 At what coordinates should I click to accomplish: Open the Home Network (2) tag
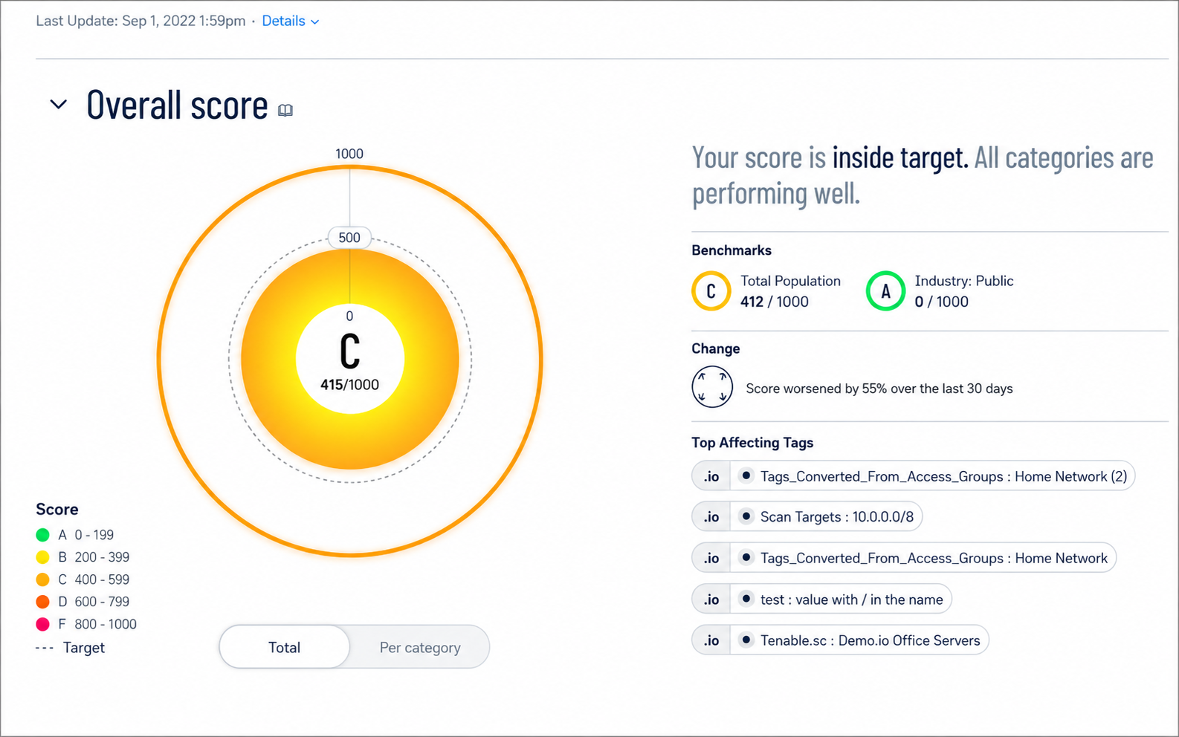pyautogui.click(x=934, y=476)
